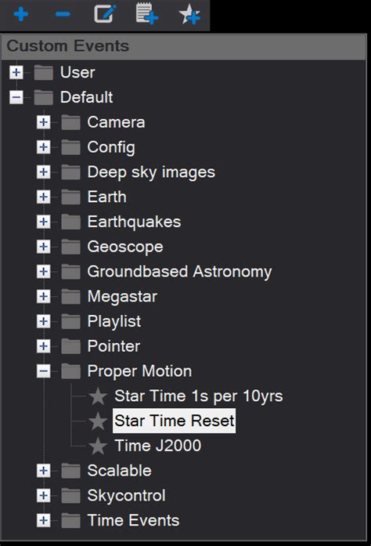Expand the Camera folder
This screenshot has height=546, width=371.
point(43,122)
